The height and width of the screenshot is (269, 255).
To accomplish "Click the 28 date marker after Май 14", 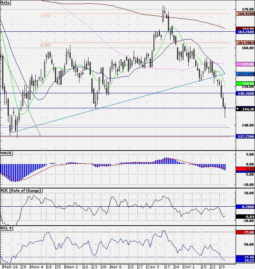I will (x=23, y=267).
